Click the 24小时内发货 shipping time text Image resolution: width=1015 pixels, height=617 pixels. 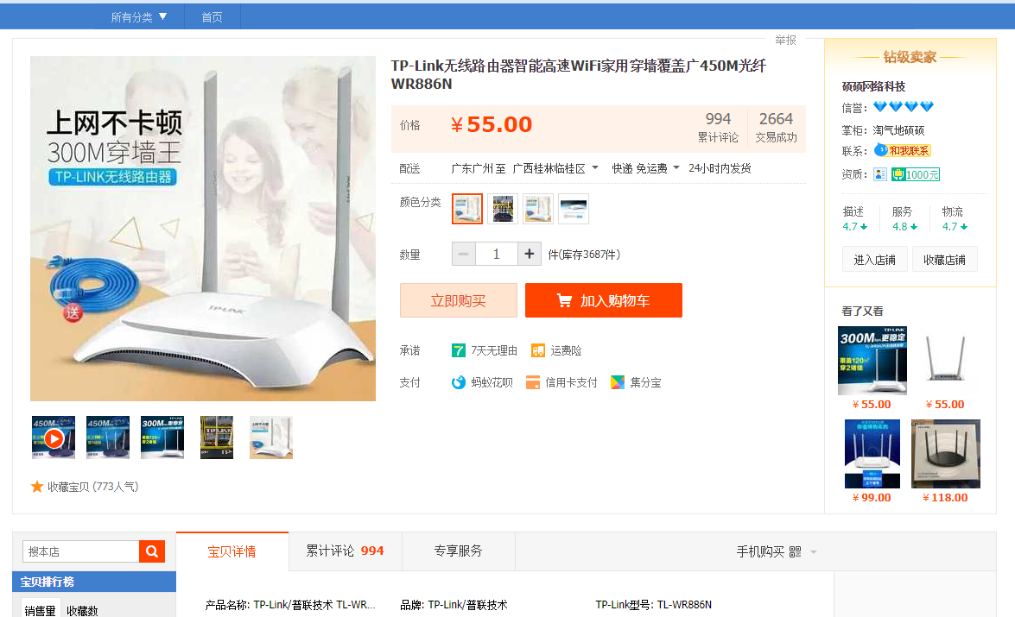pyautogui.click(x=720, y=169)
